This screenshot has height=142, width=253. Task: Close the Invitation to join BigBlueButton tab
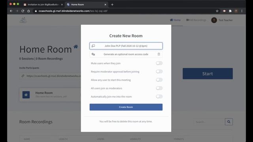click(x=62, y=4)
